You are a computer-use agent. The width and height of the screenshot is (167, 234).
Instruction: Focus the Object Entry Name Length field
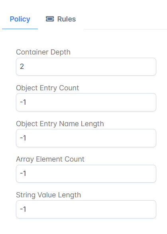(86, 138)
